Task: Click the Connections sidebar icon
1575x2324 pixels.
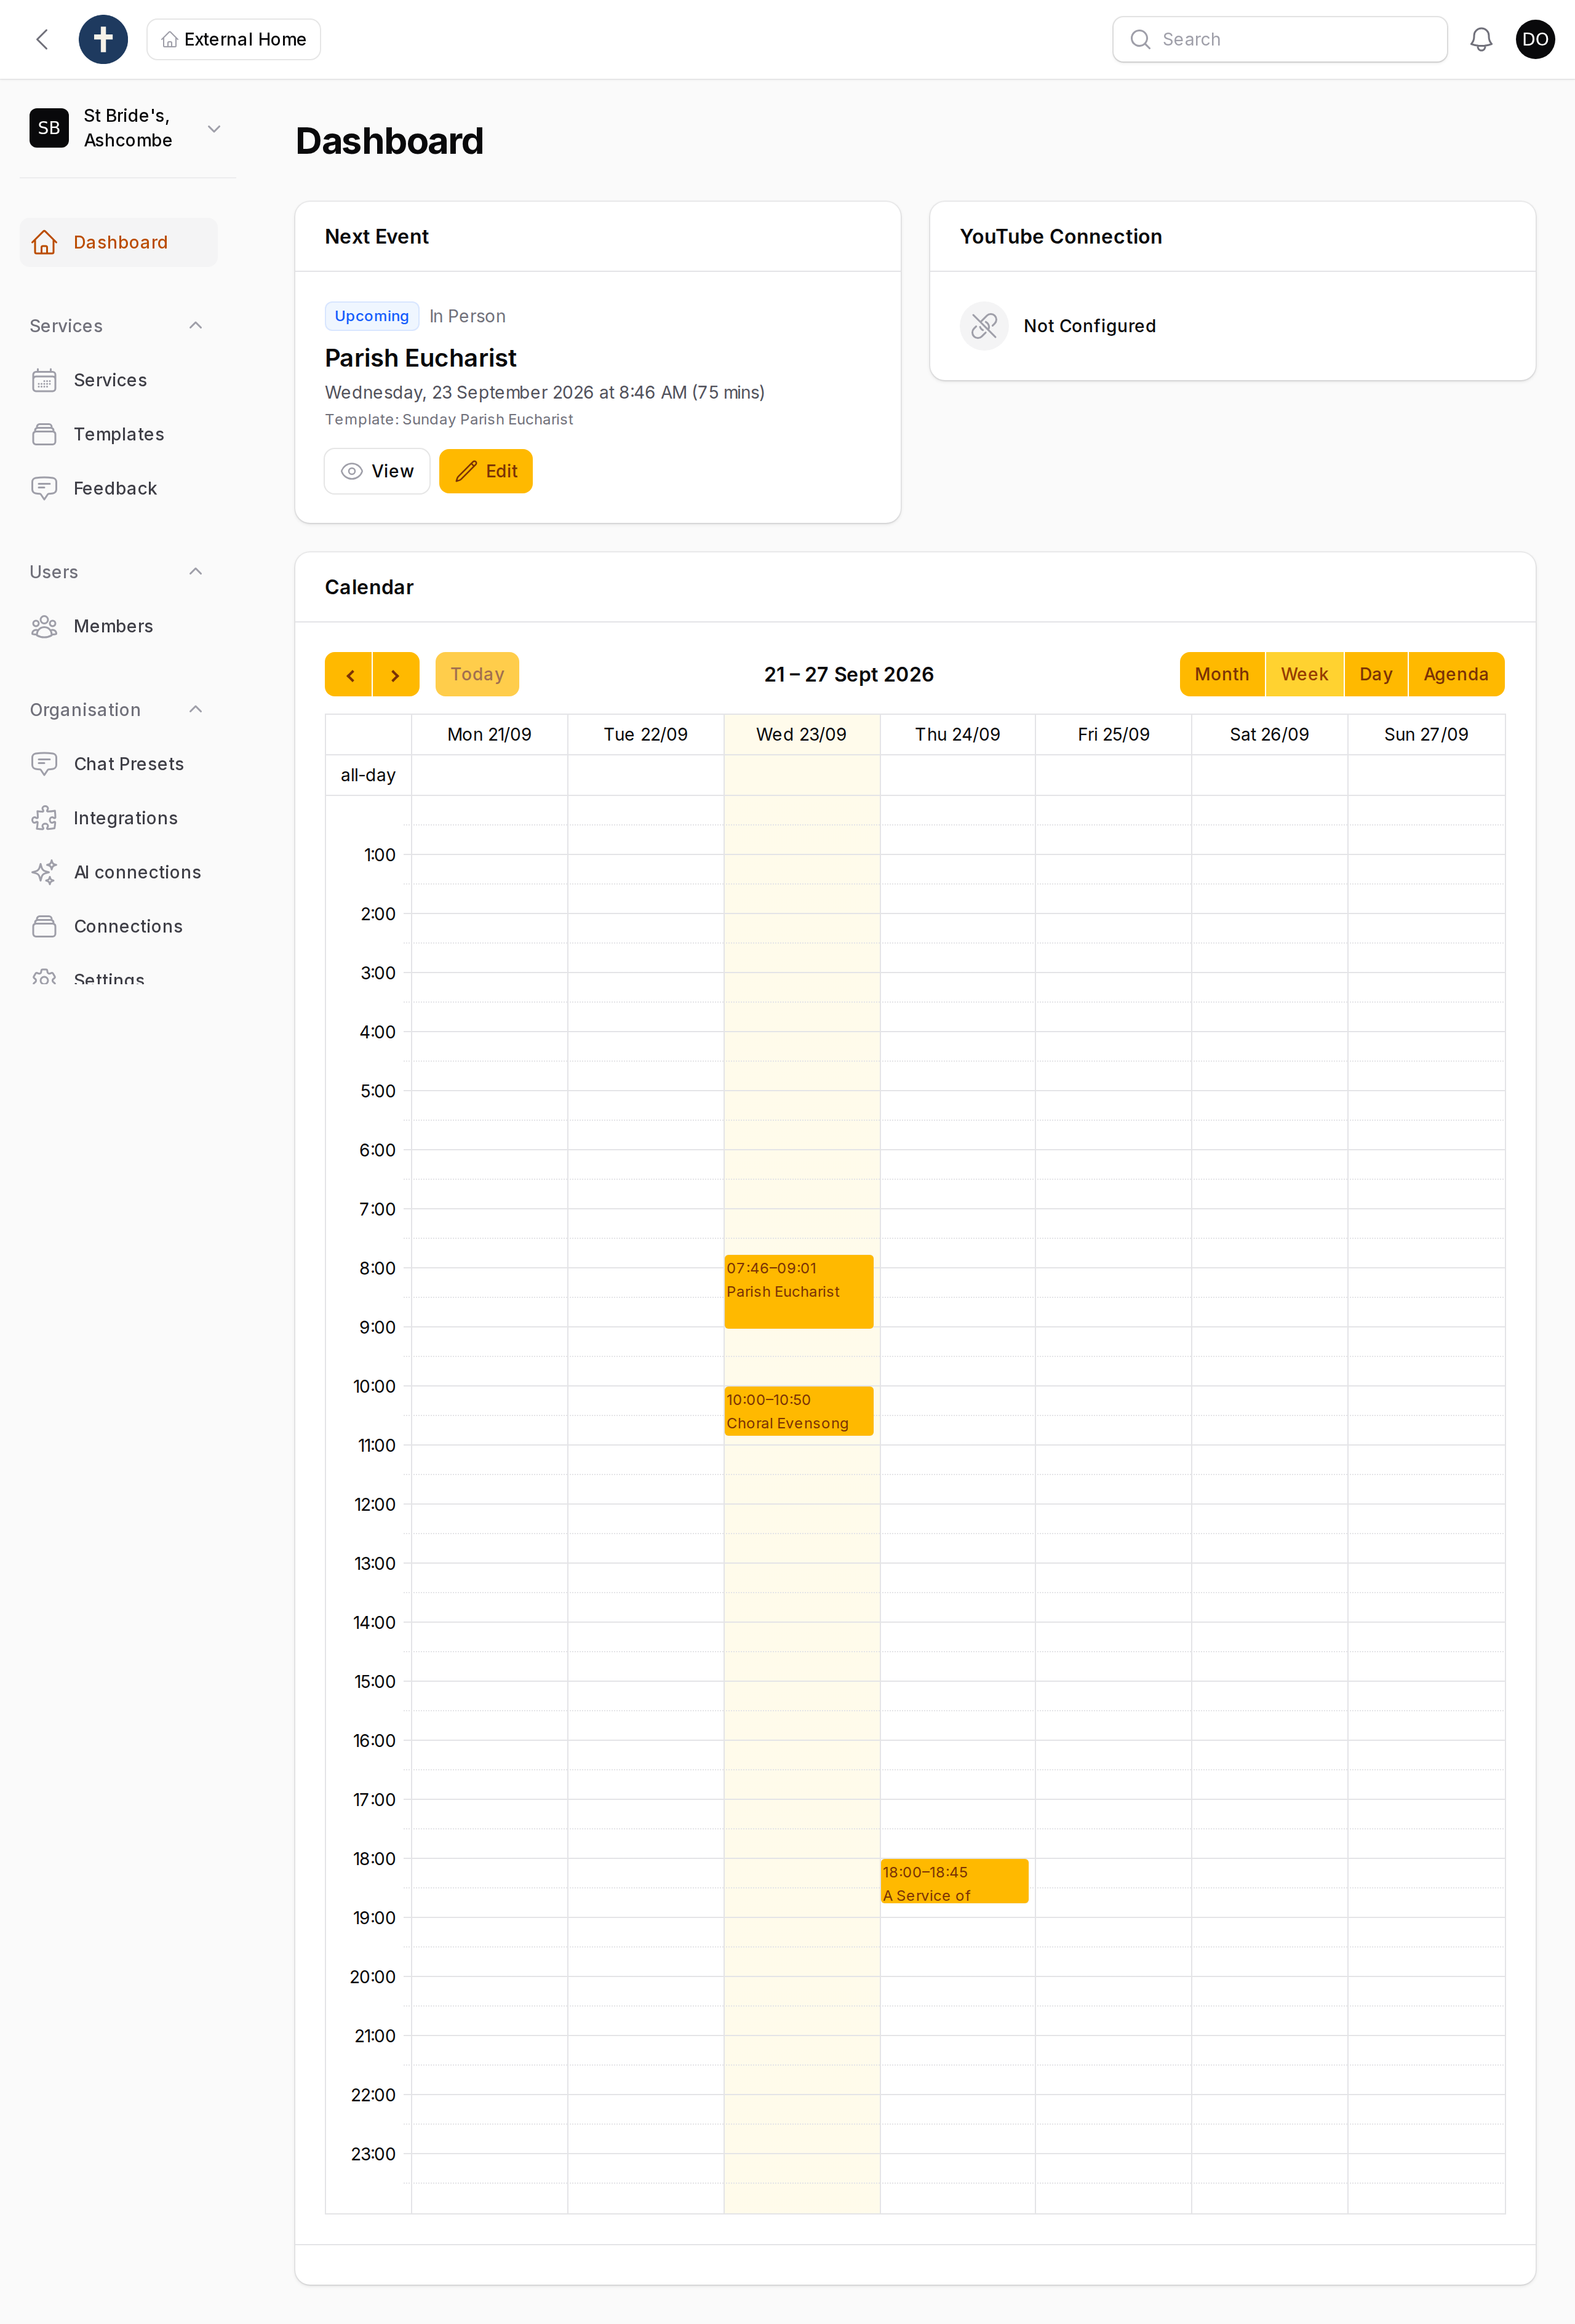Action: 44,926
